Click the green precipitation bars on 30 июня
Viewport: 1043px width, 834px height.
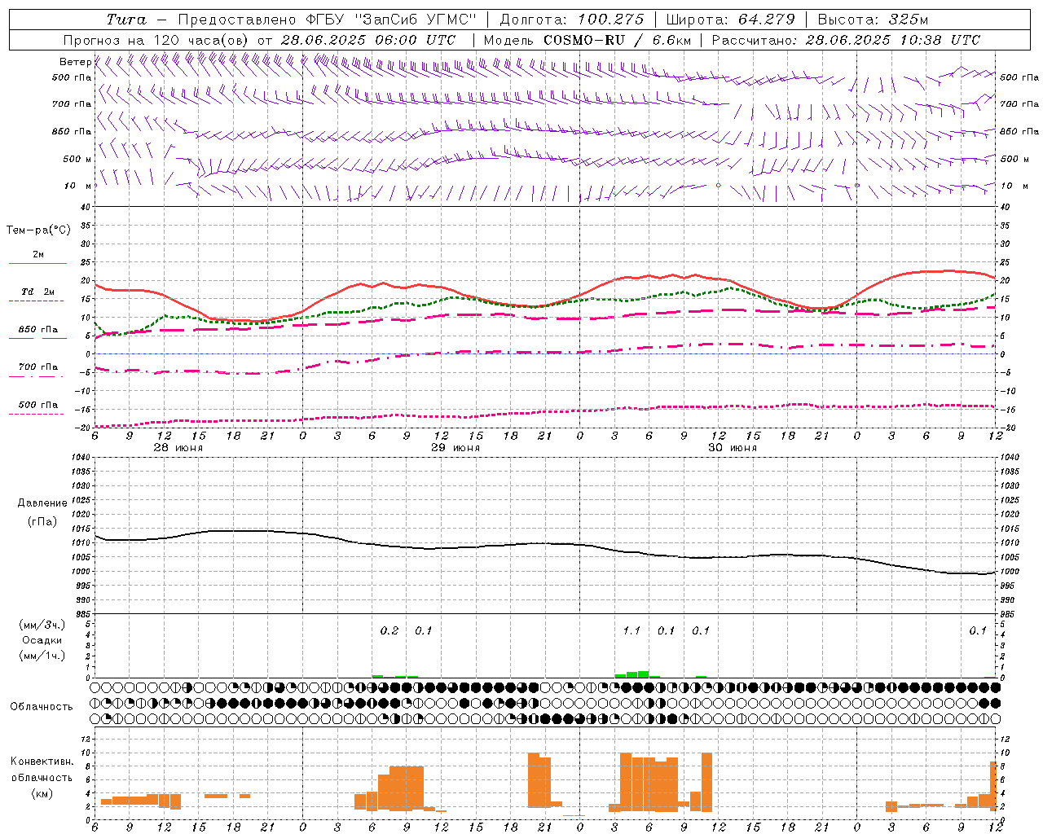tap(637, 674)
